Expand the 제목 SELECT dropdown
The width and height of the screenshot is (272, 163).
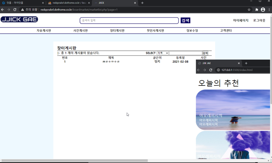163,53
